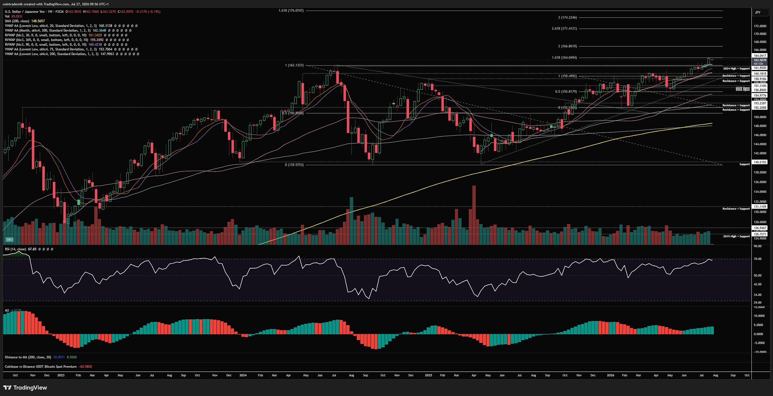The height and width of the screenshot is (396, 773).
Task: Click the 131.1109 price axis label
Action: click(760, 207)
